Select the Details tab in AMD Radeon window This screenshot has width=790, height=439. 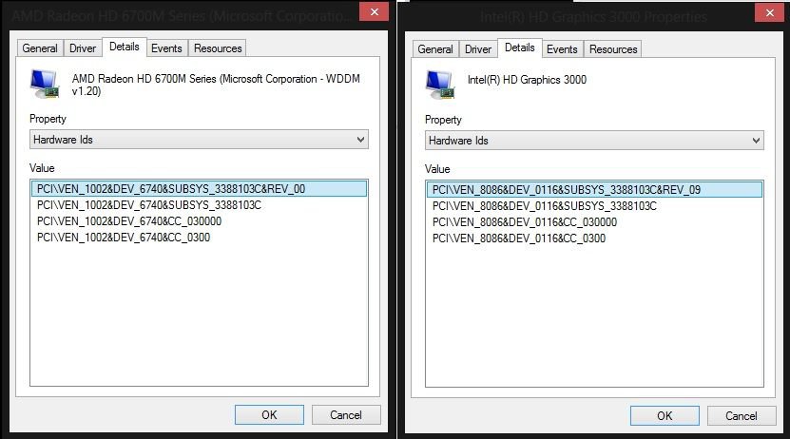pyautogui.click(x=125, y=47)
